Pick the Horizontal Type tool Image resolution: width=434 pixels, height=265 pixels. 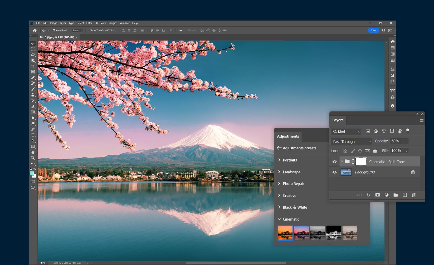[x=33, y=135]
